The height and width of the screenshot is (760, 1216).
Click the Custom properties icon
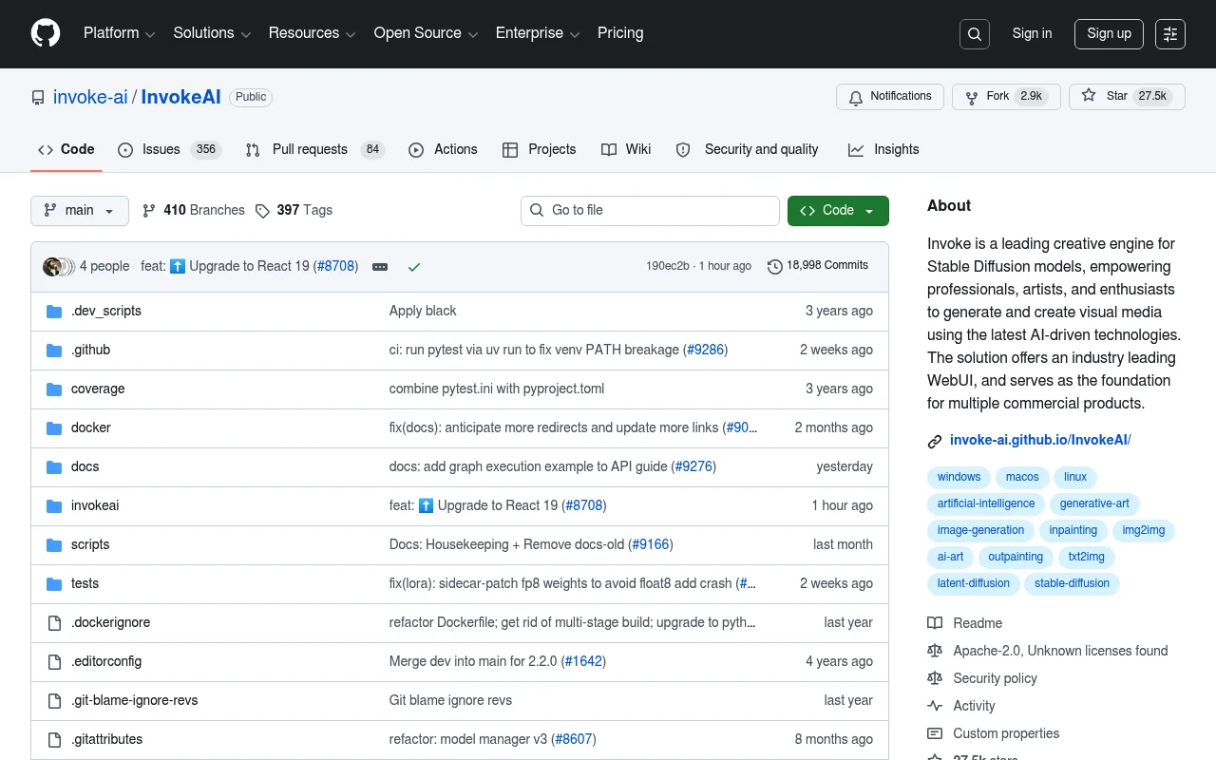point(935,733)
